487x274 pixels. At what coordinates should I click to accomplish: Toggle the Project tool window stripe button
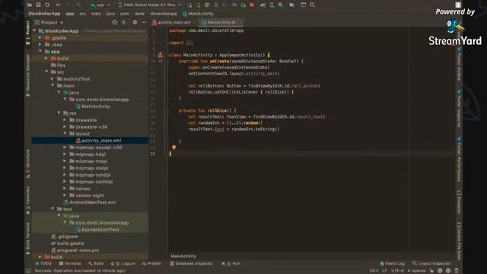(28, 33)
